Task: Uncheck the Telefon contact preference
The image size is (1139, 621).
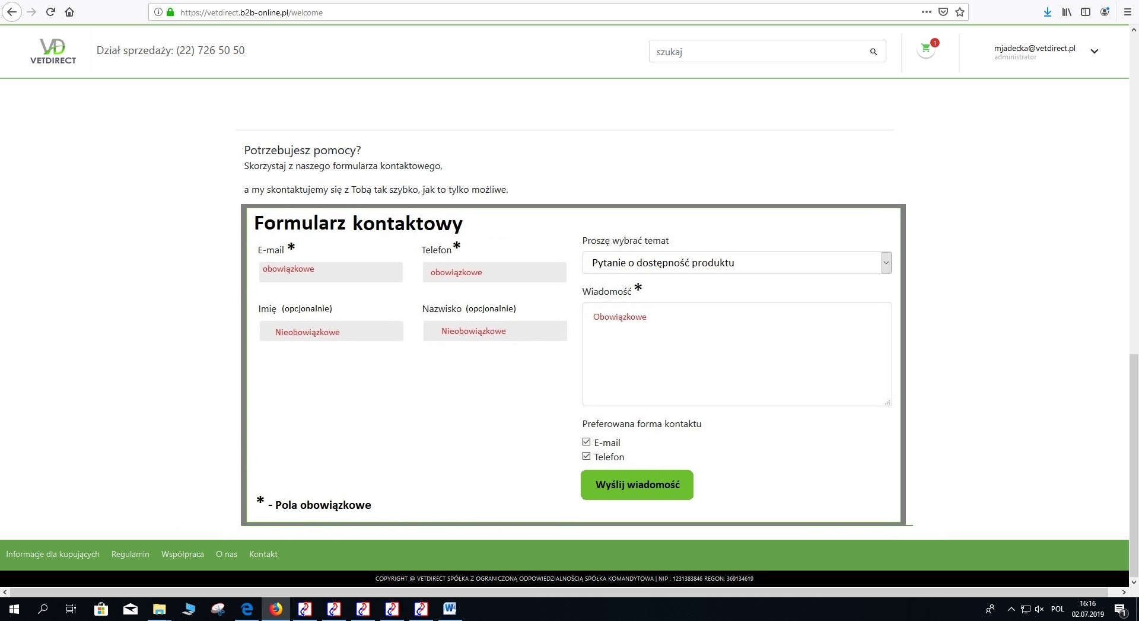Action: pos(587,456)
